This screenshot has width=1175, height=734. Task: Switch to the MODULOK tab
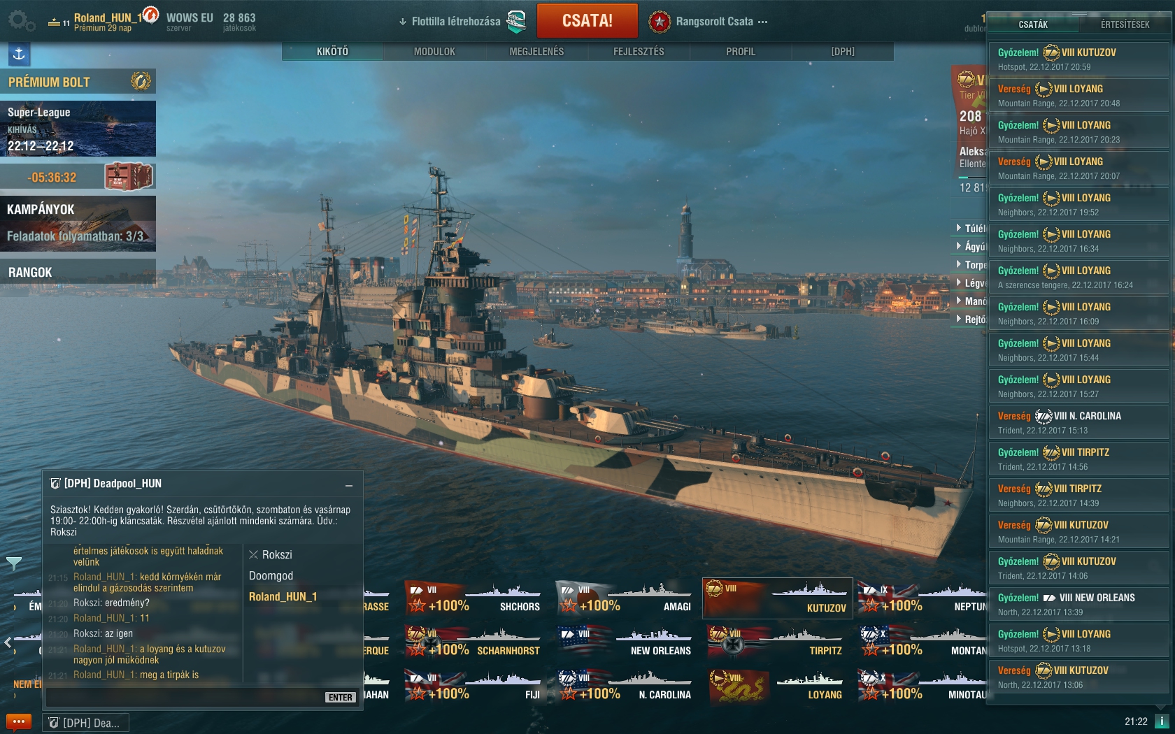point(434,52)
